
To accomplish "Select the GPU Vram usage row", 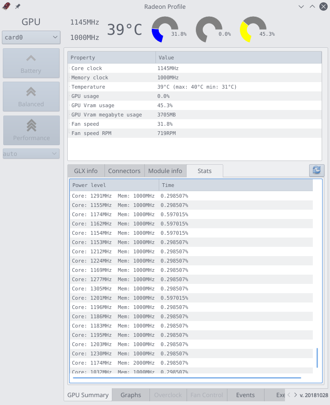I will [x=194, y=105].
